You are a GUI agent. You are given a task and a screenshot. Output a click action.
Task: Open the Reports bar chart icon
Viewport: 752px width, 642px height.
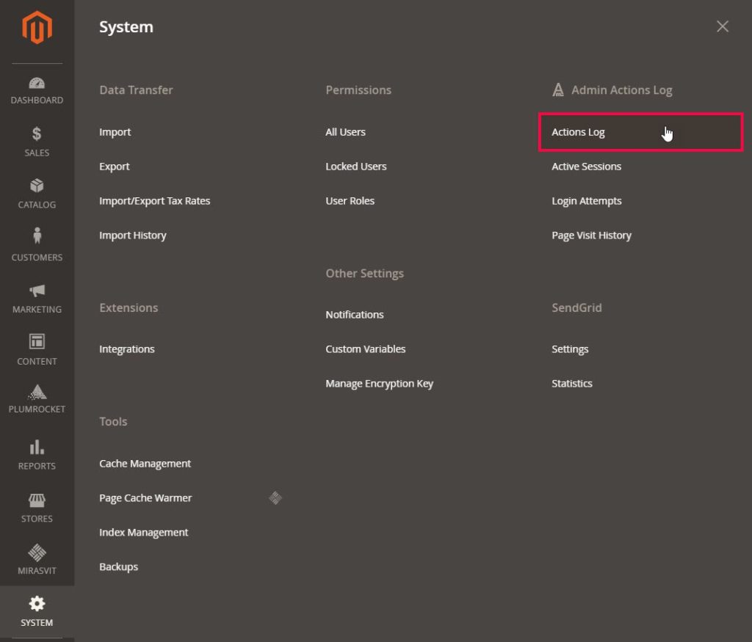pos(37,447)
